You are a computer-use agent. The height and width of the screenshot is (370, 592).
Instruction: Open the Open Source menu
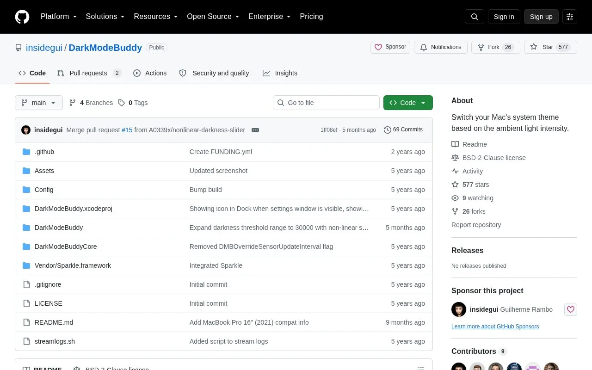(213, 17)
